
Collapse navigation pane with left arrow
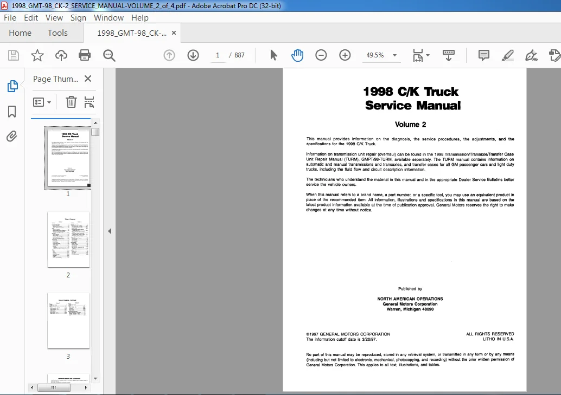coord(110,231)
